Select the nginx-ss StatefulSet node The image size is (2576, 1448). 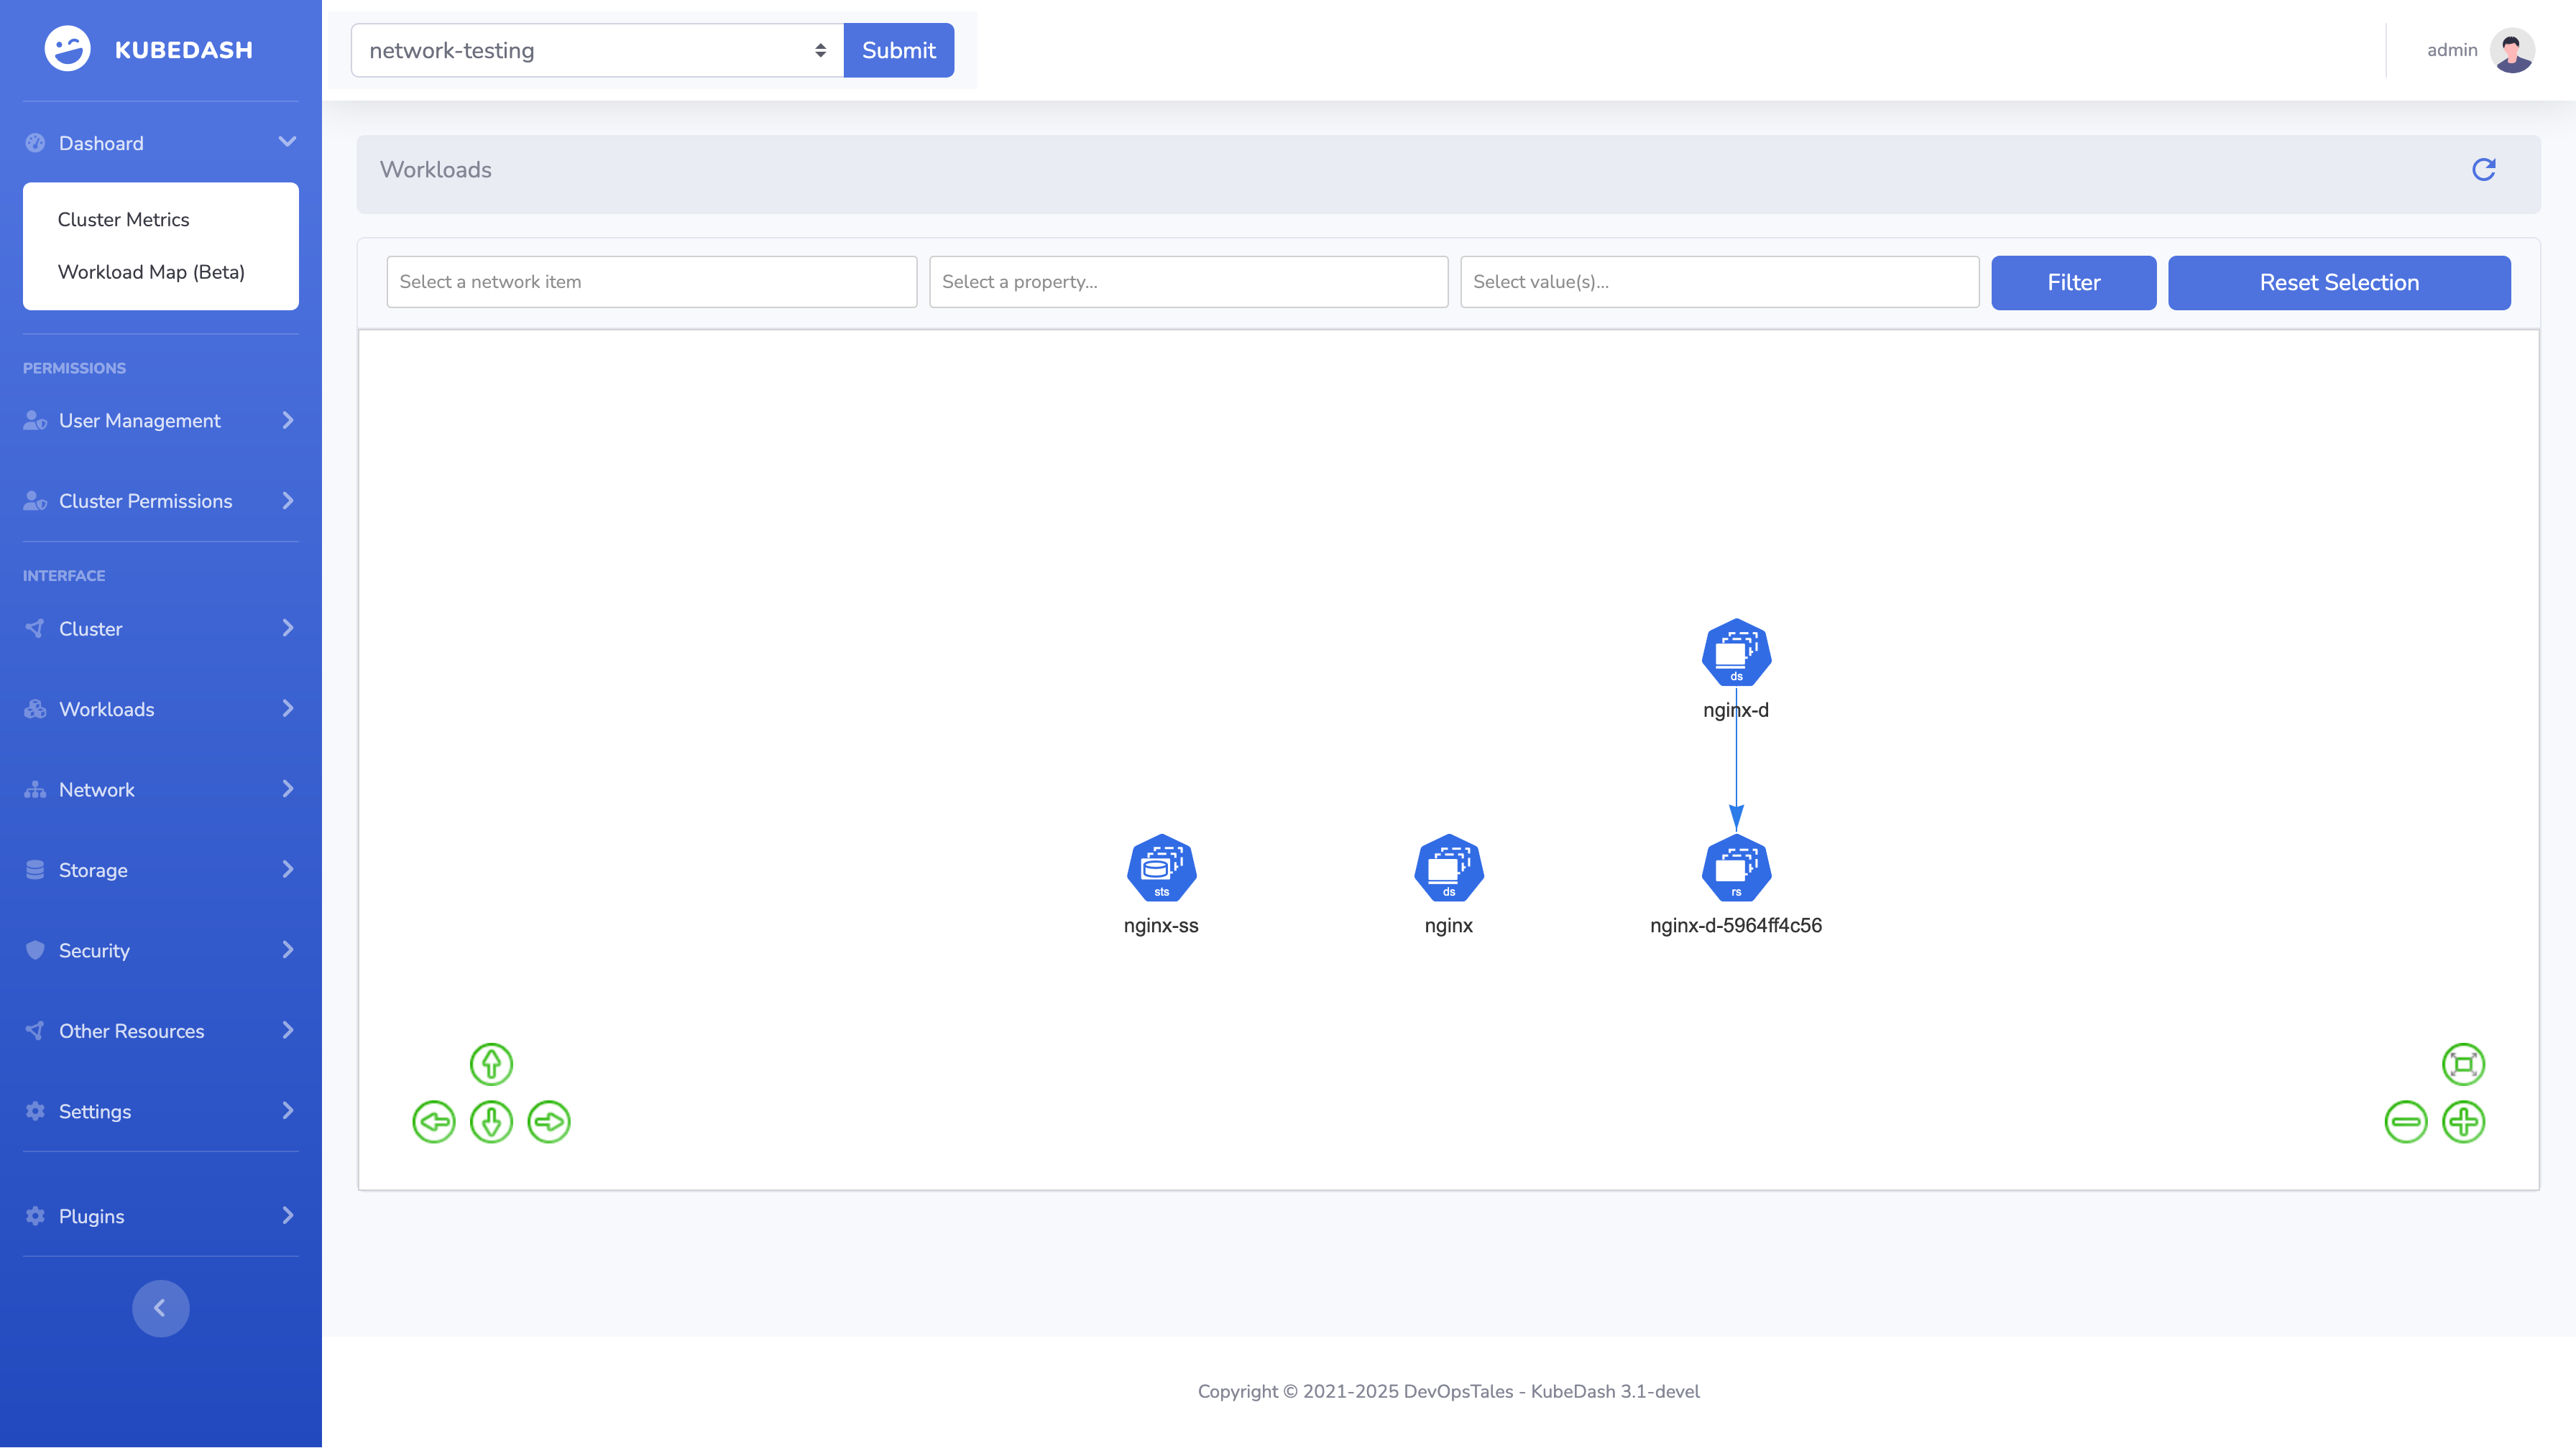click(x=1161, y=868)
